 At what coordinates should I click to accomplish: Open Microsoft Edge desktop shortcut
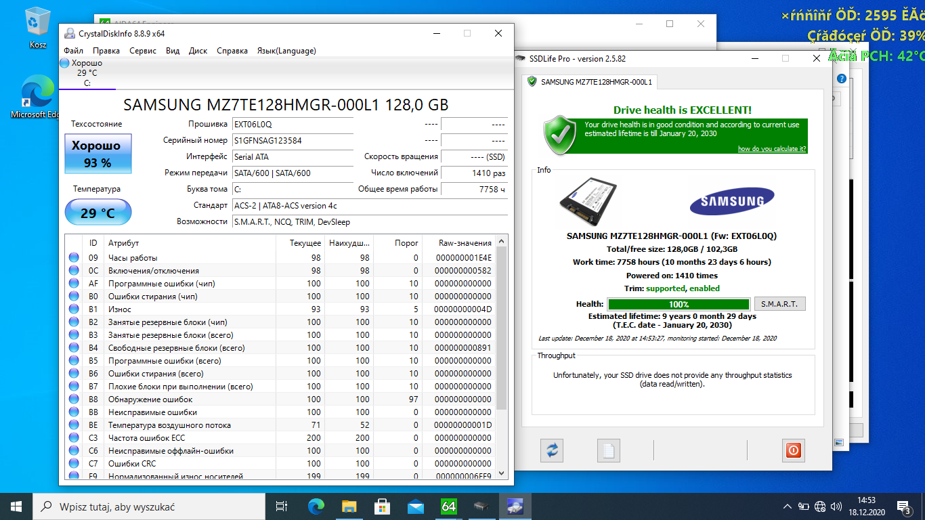37,98
